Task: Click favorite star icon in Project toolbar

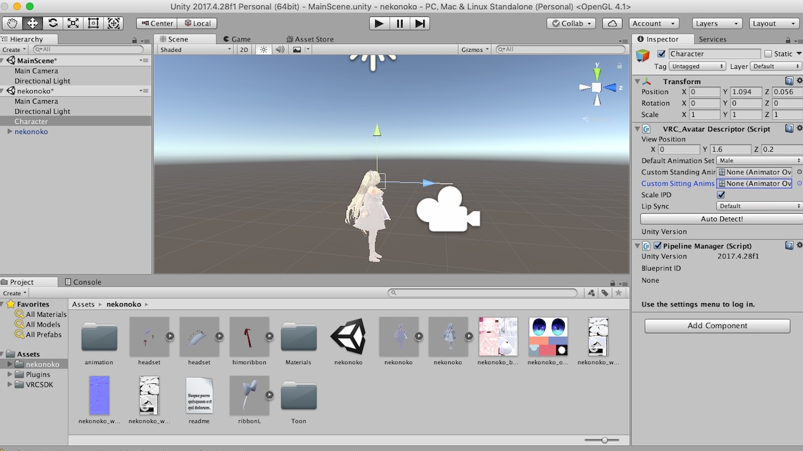Action: [x=618, y=293]
